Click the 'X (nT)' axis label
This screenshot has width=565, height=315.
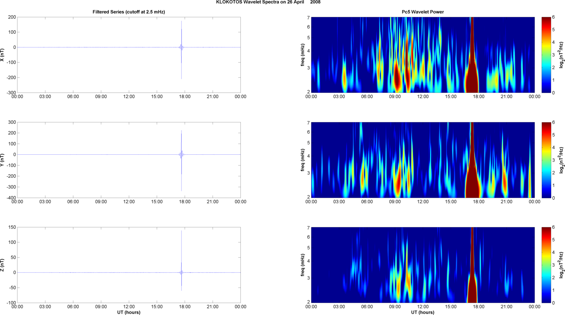[3, 55]
